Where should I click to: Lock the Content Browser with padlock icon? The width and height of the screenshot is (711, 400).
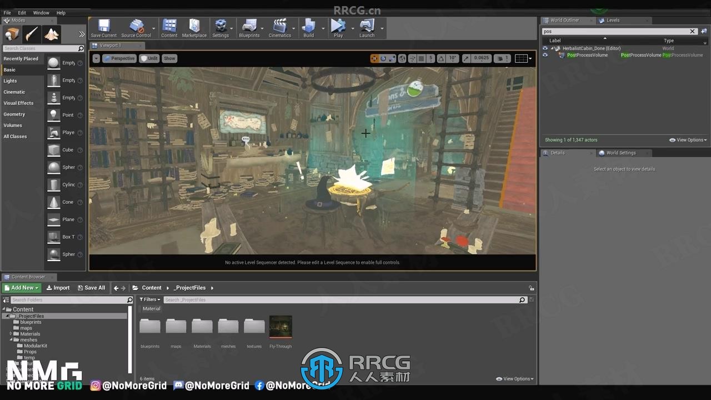(x=532, y=288)
